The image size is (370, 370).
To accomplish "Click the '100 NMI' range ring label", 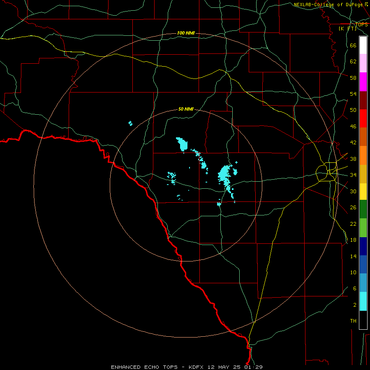I will tap(186, 33).
